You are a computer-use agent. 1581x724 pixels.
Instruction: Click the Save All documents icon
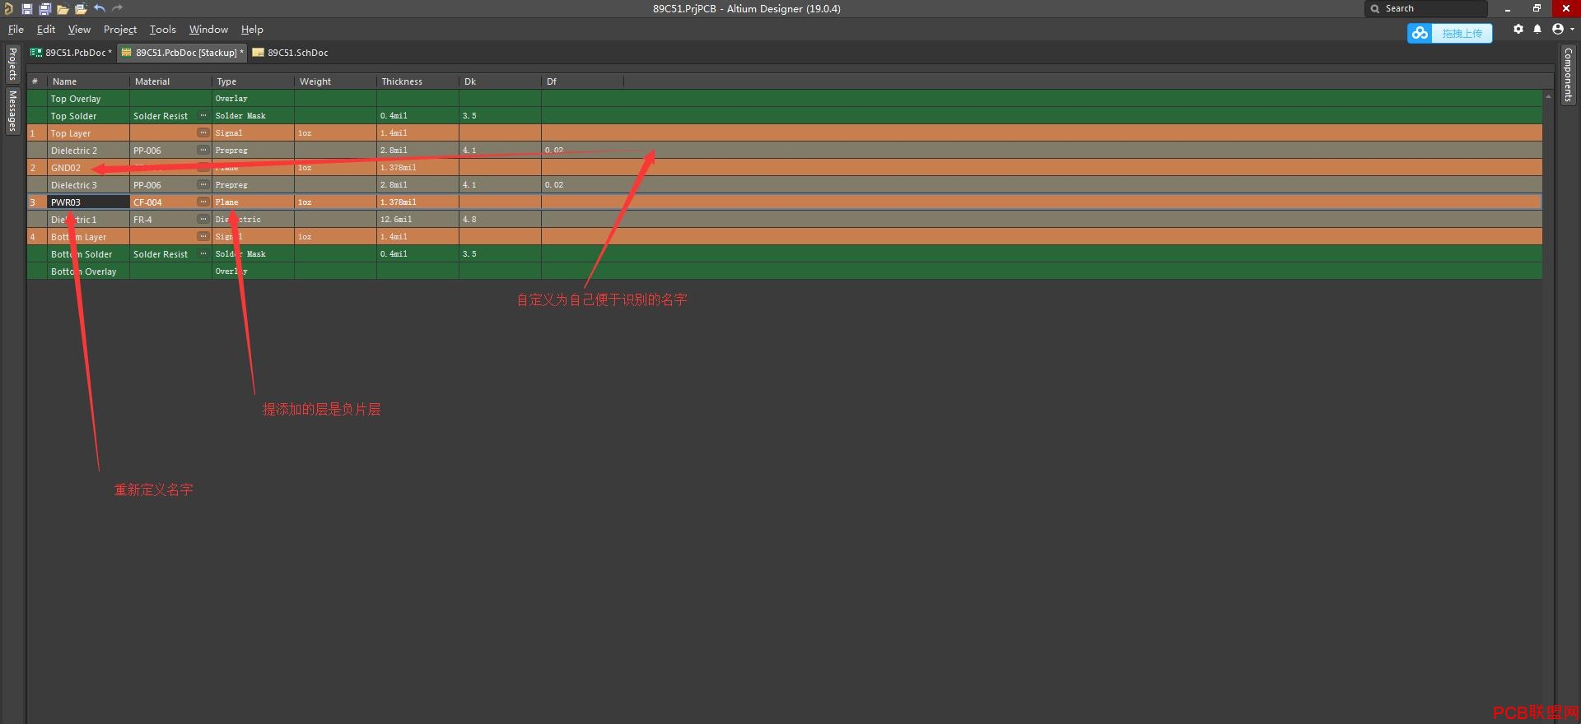pos(45,8)
